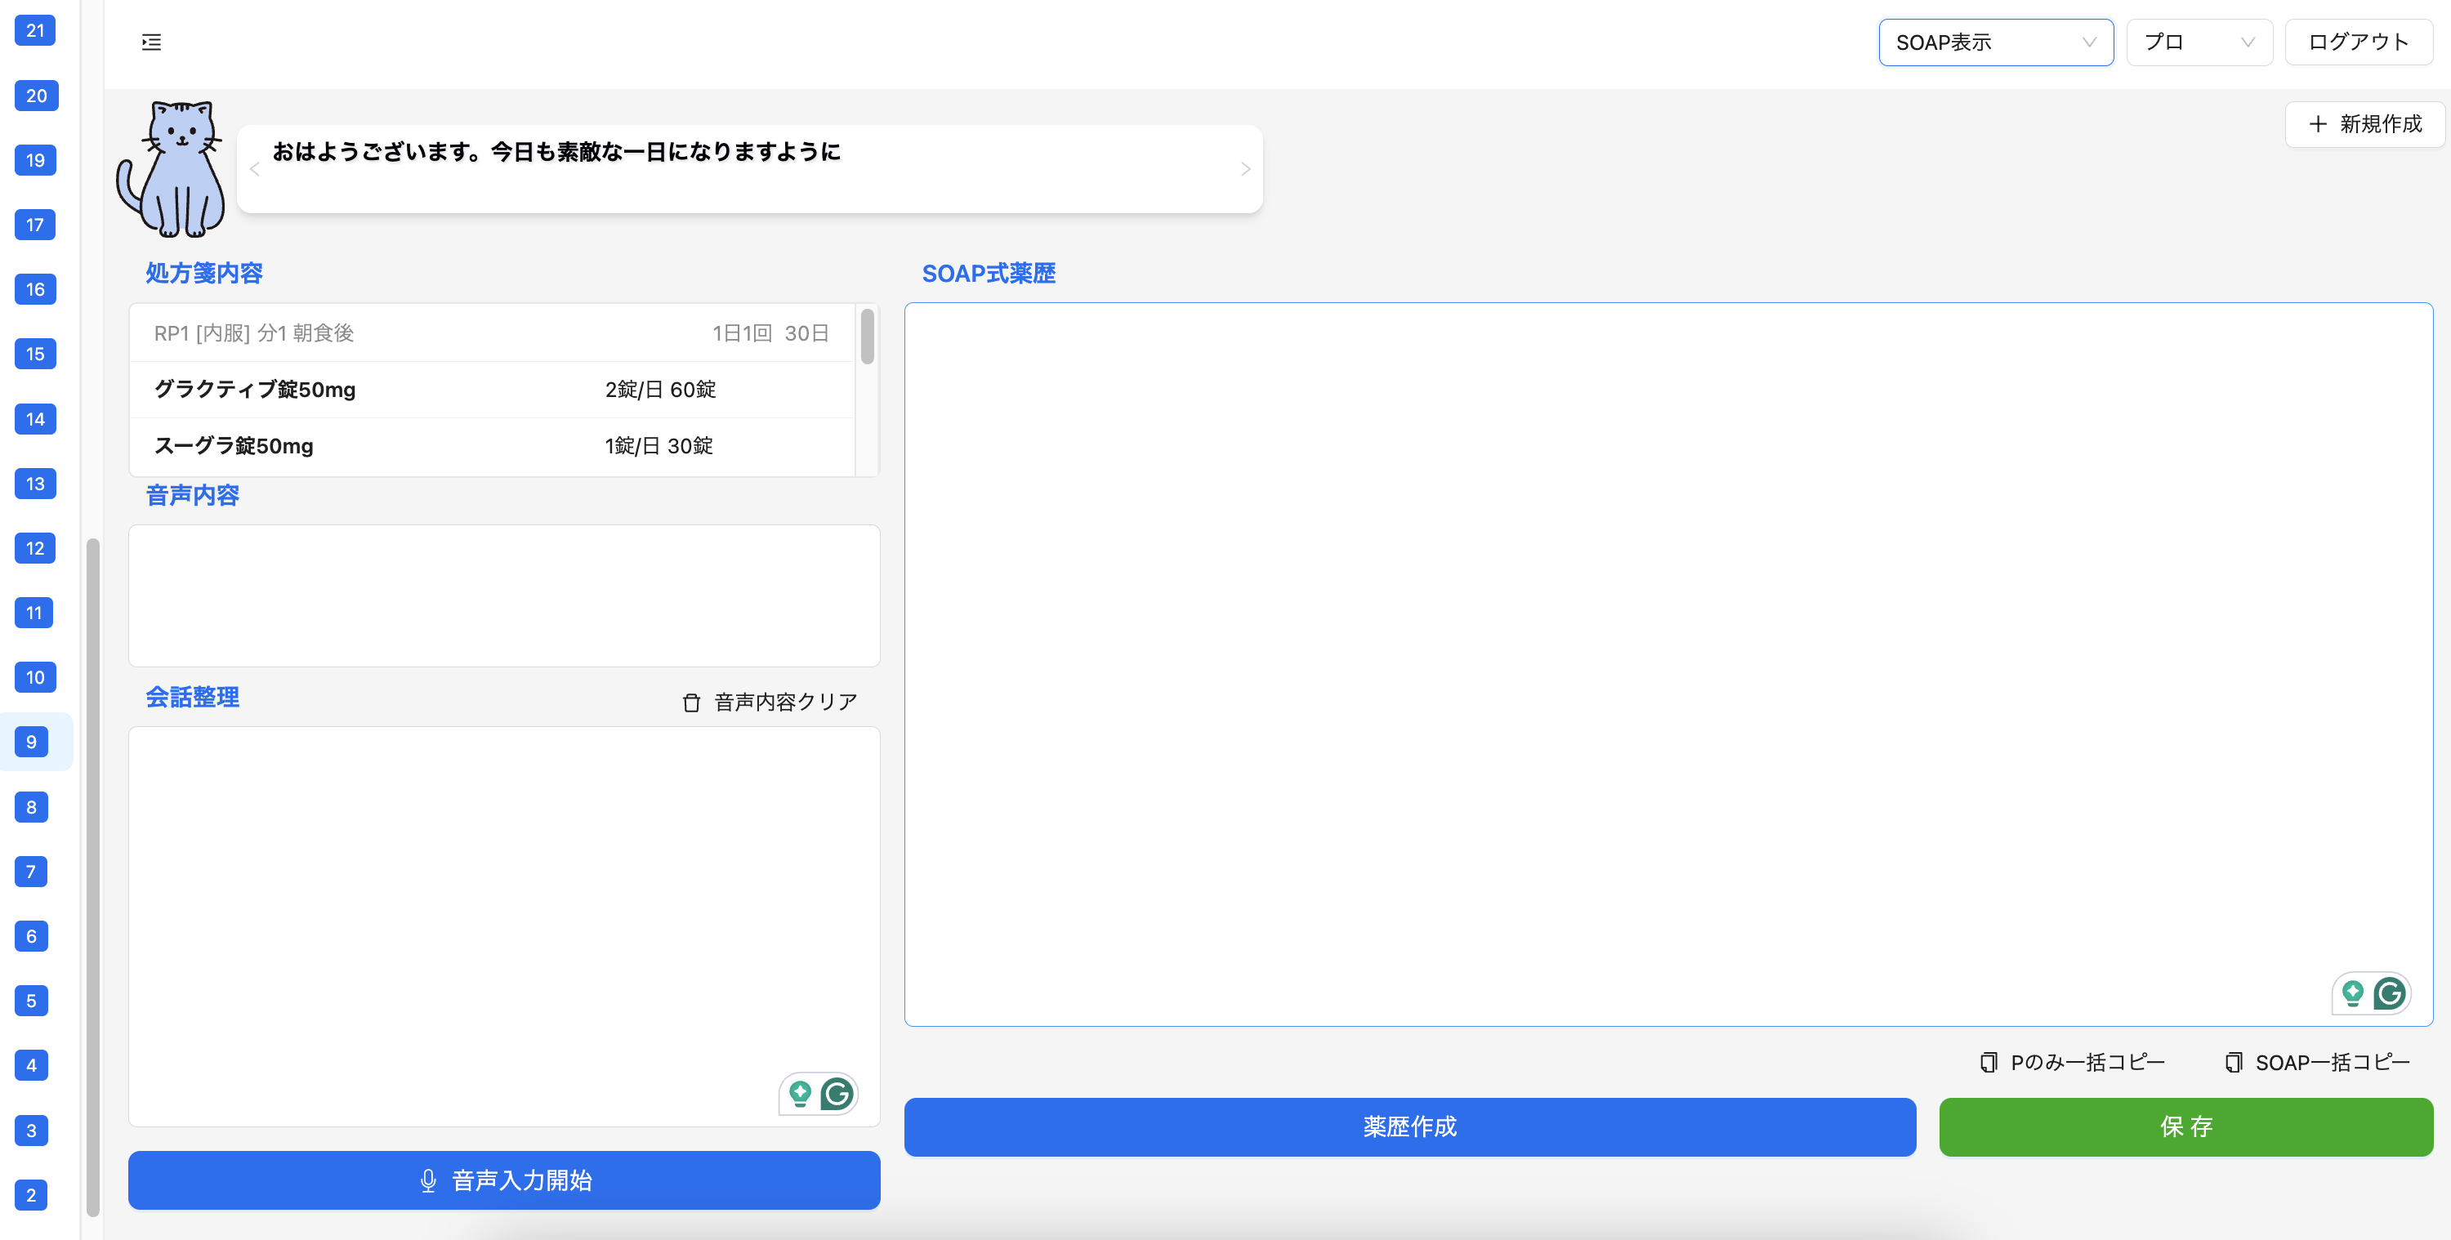Click the Grammarly icon in the 会話整理 box
The height and width of the screenshot is (1240, 2451).
(837, 1094)
